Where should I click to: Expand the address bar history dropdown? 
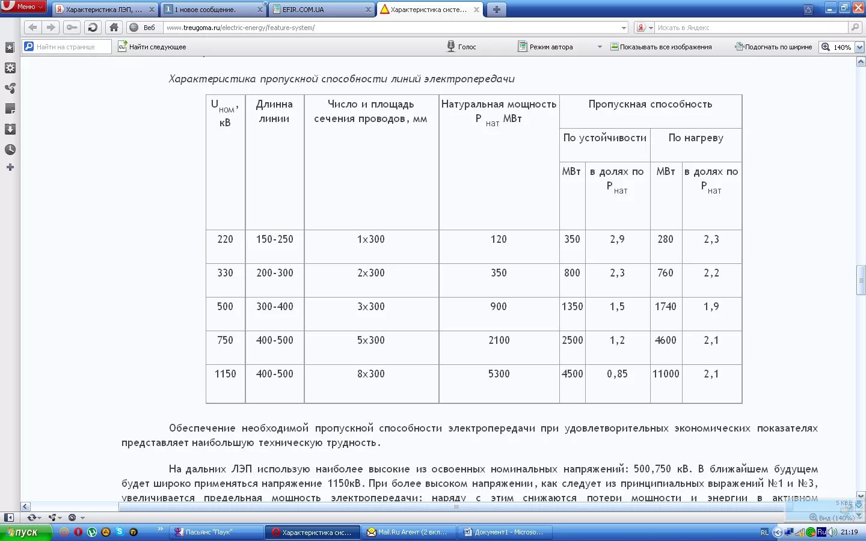click(x=624, y=28)
